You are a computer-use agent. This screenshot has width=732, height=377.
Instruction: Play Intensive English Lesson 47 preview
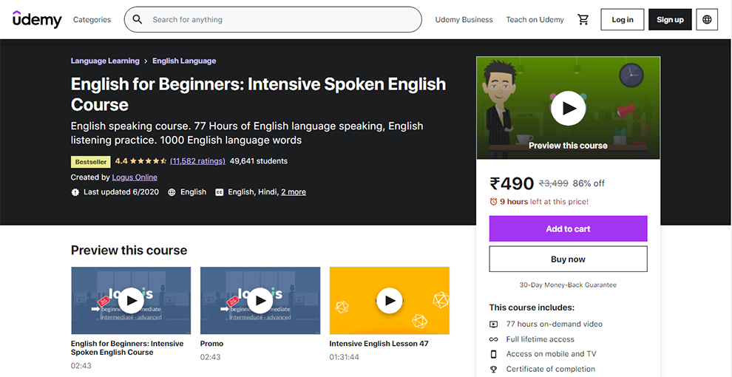tap(390, 300)
